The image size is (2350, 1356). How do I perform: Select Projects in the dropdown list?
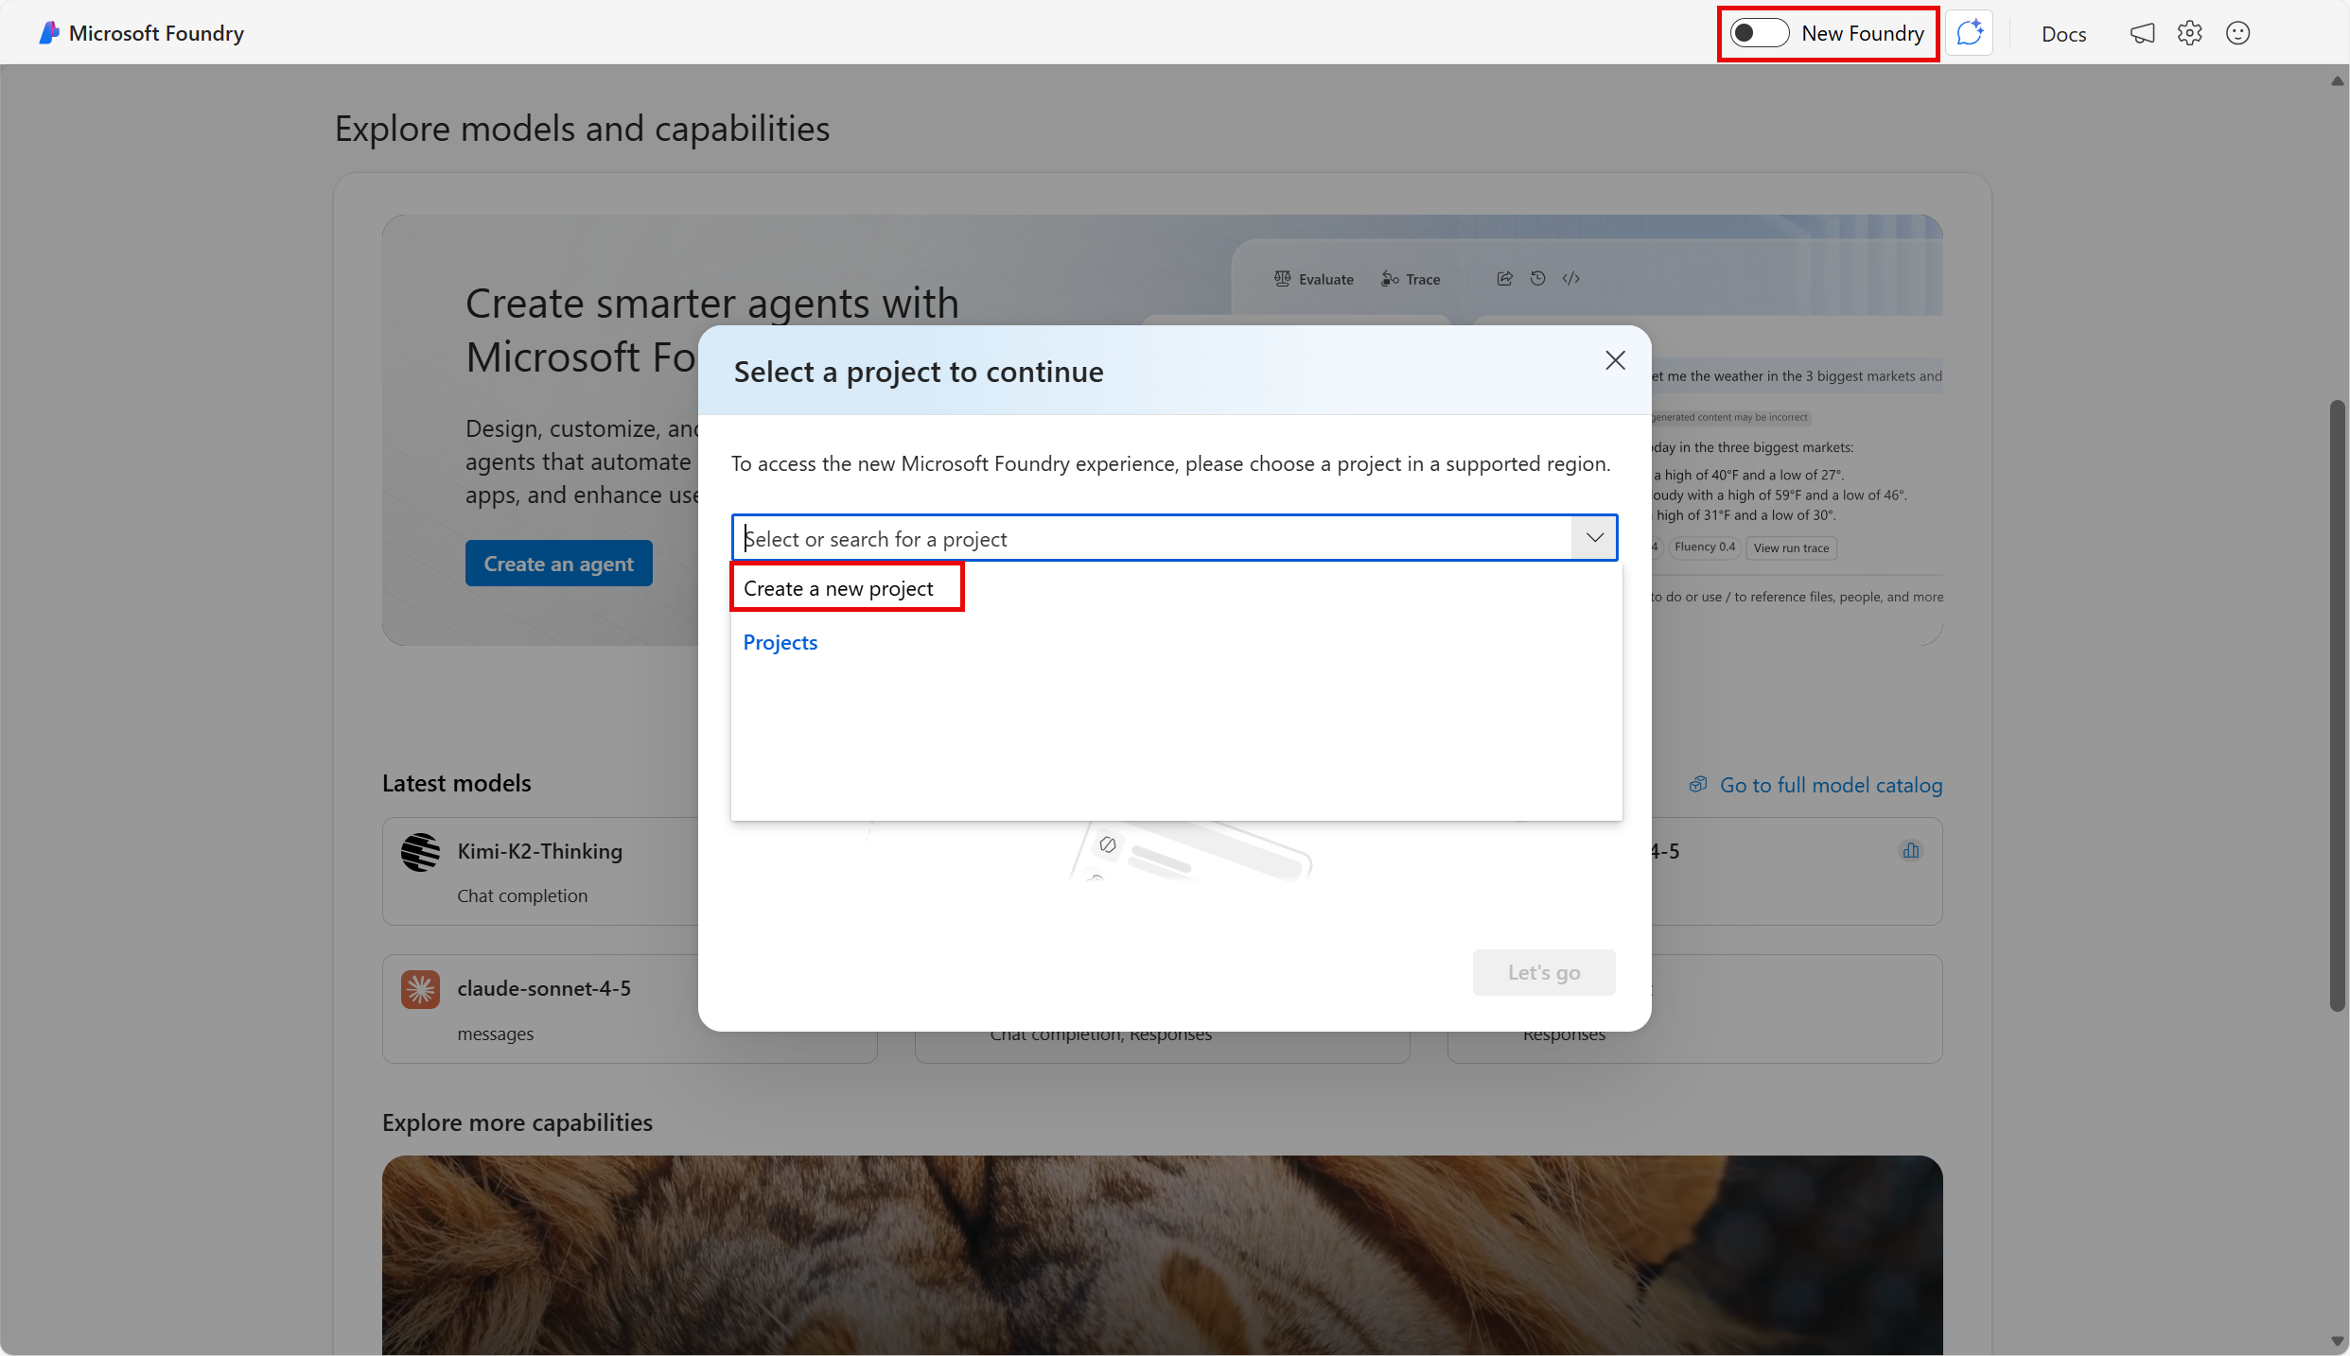tap(780, 642)
